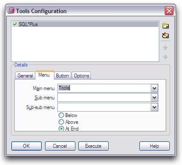This screenshot has width=182, height=165.
Task: Open the Main menu dropdown arrow
Action: tap(154, 88)
